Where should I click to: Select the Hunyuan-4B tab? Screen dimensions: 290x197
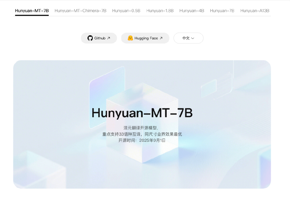coord(191,10)
